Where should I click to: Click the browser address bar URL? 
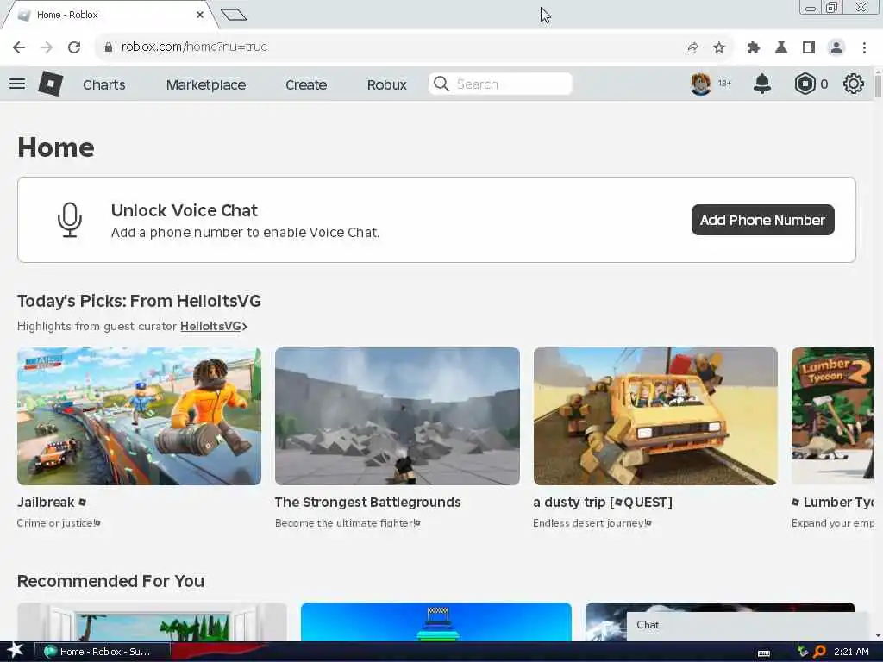(194, 47)
